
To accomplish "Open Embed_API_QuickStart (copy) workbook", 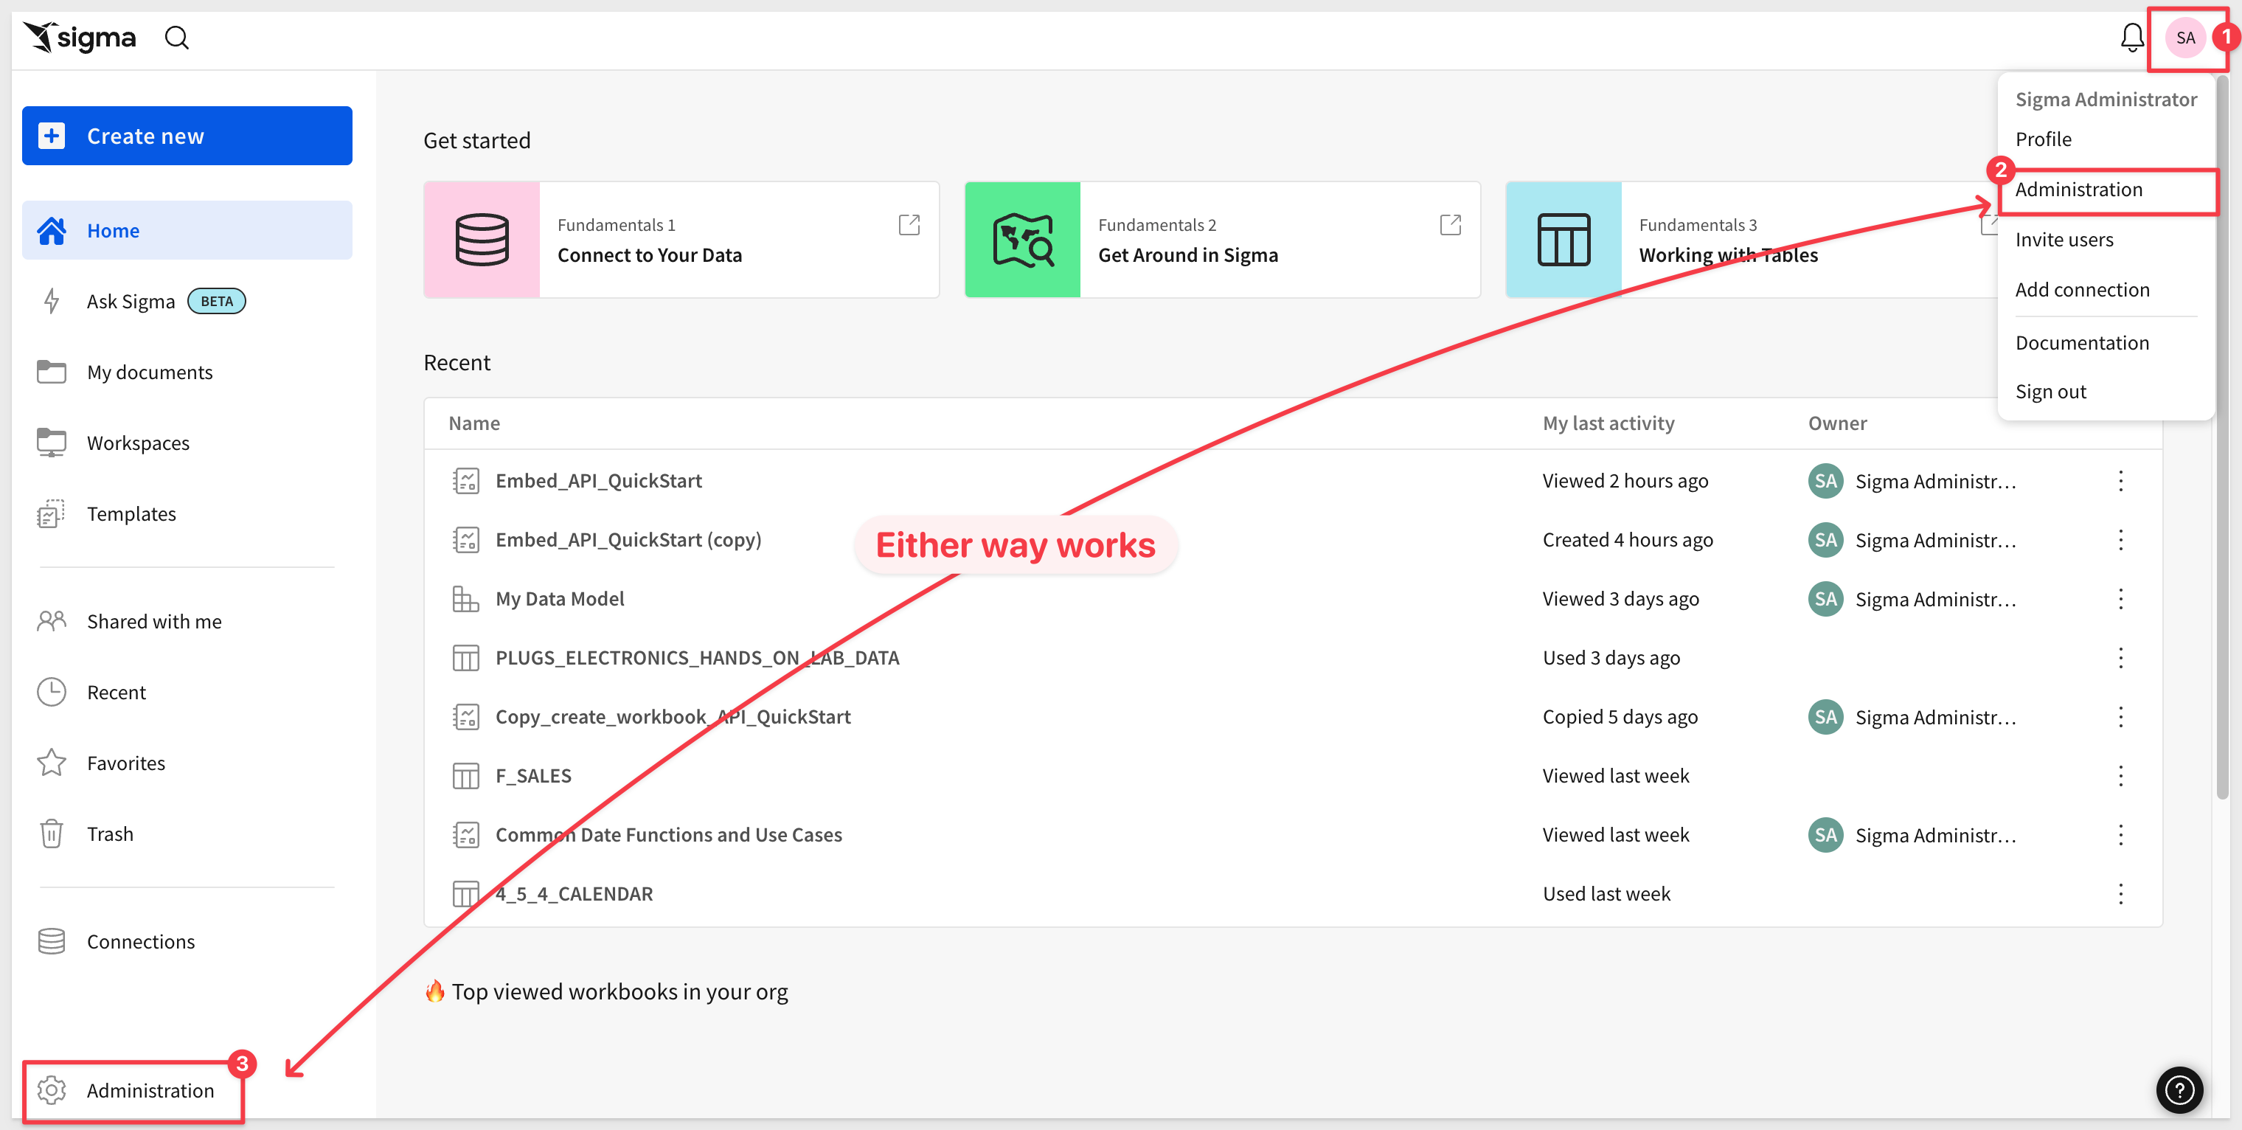I will coord(628,540).
